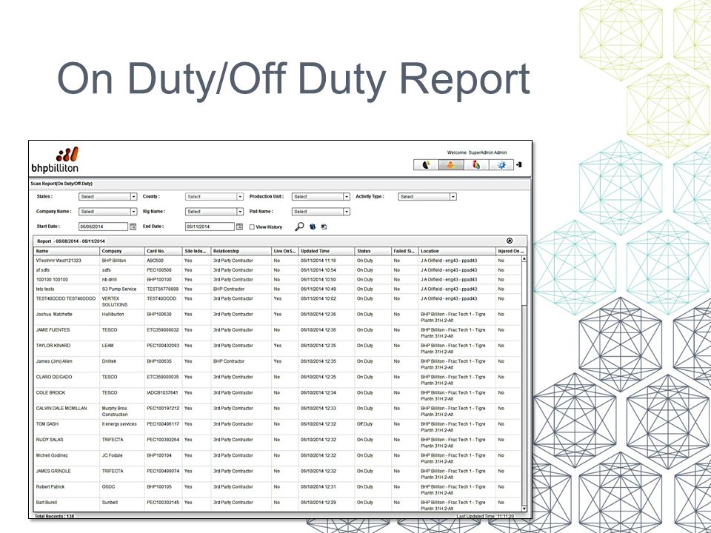
Task: Enable the View History checkbox
Action: [x=252, y=227]
